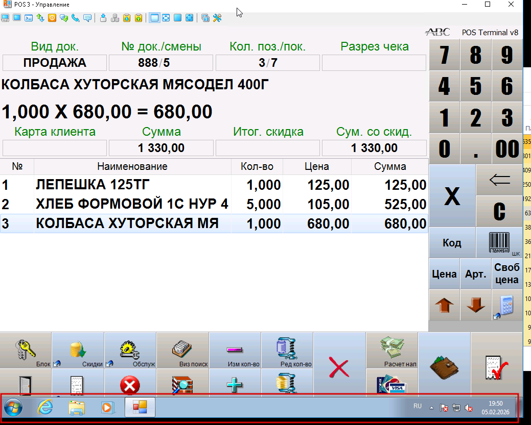Open the Windows Start orb
This screenshot has width=531, height=425.
point(13,408)
